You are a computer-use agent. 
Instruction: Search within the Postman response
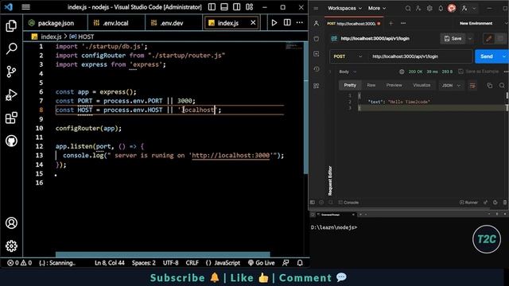pyautogui.click(x=502, y=85)
